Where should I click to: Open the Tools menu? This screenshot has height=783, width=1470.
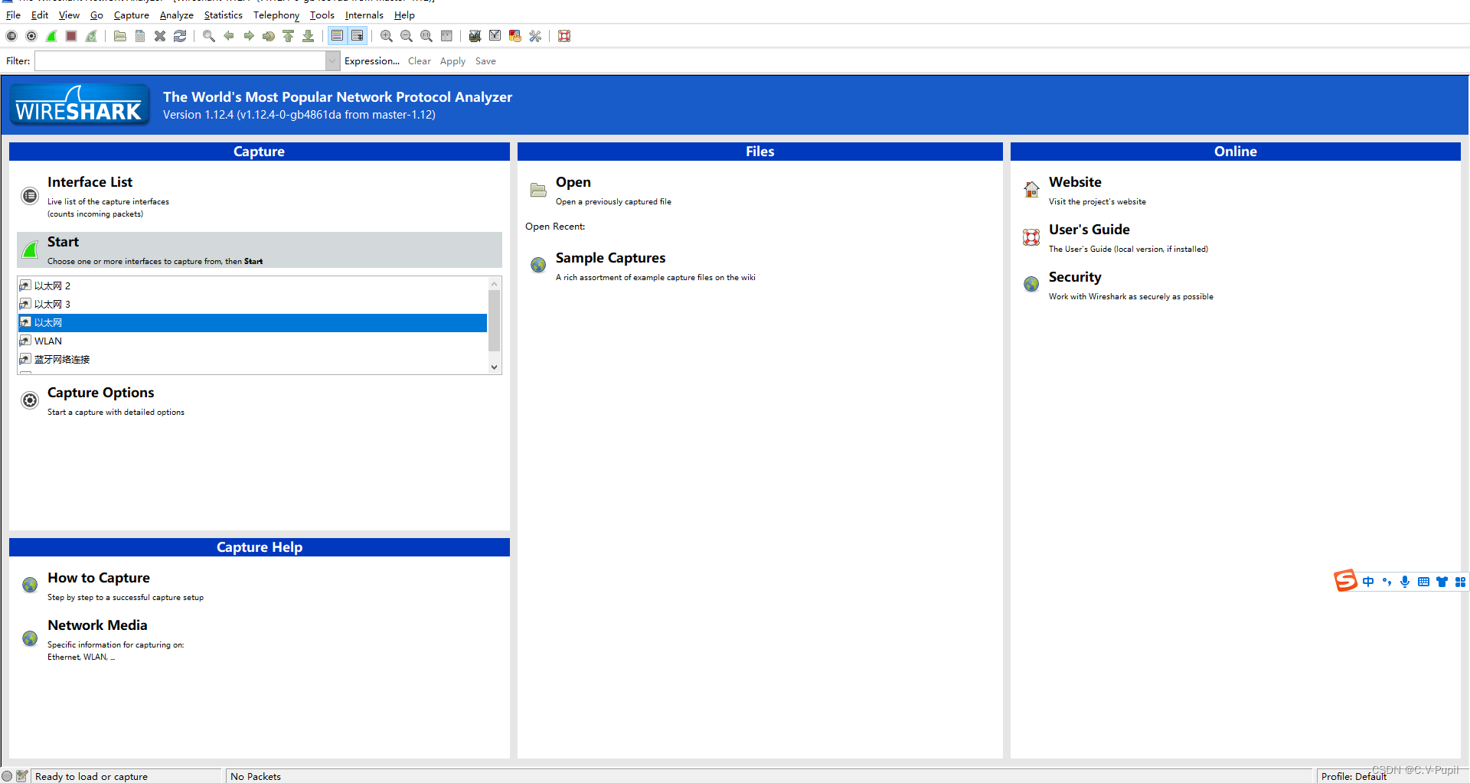click(322, 15)
